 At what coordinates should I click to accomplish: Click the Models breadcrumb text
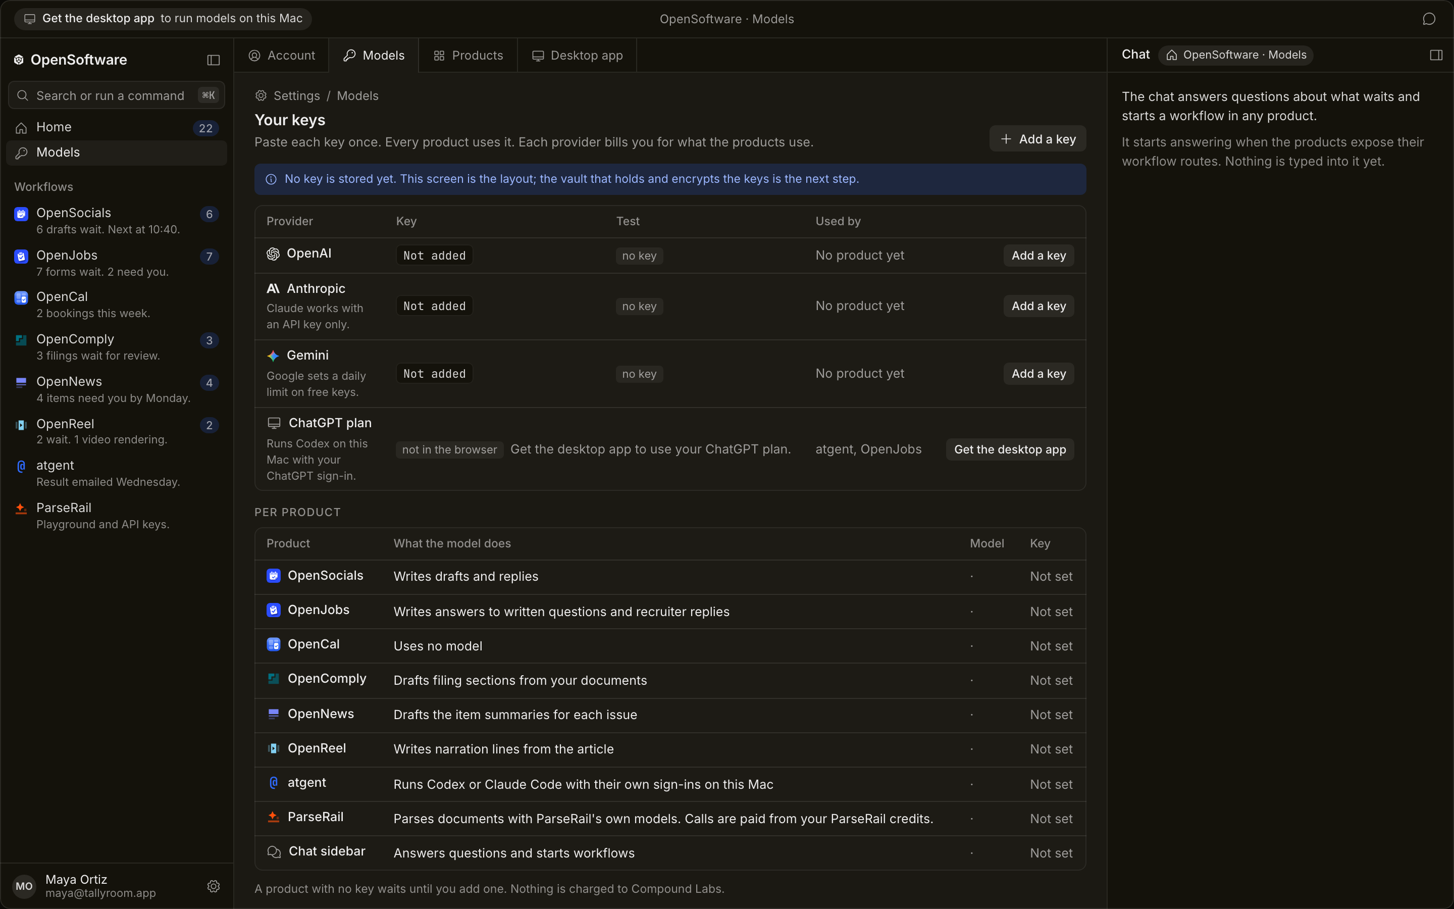(x=357, y=95)
